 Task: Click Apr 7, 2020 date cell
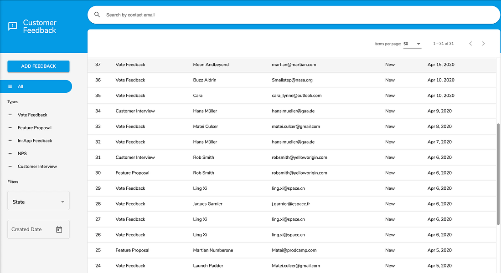pyautogui.click(x=439, y=142)
